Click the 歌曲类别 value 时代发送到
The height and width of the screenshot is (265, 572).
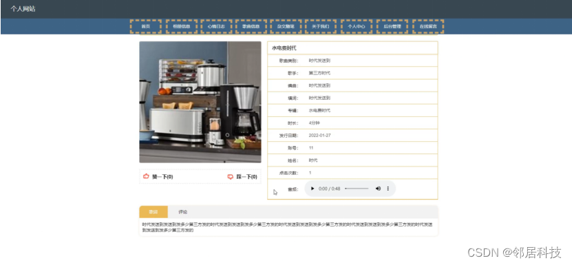[319, 61]
